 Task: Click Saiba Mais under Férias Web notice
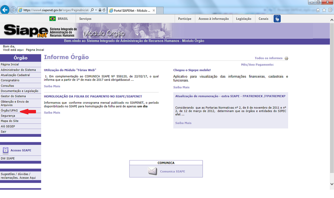pos(52,86)
